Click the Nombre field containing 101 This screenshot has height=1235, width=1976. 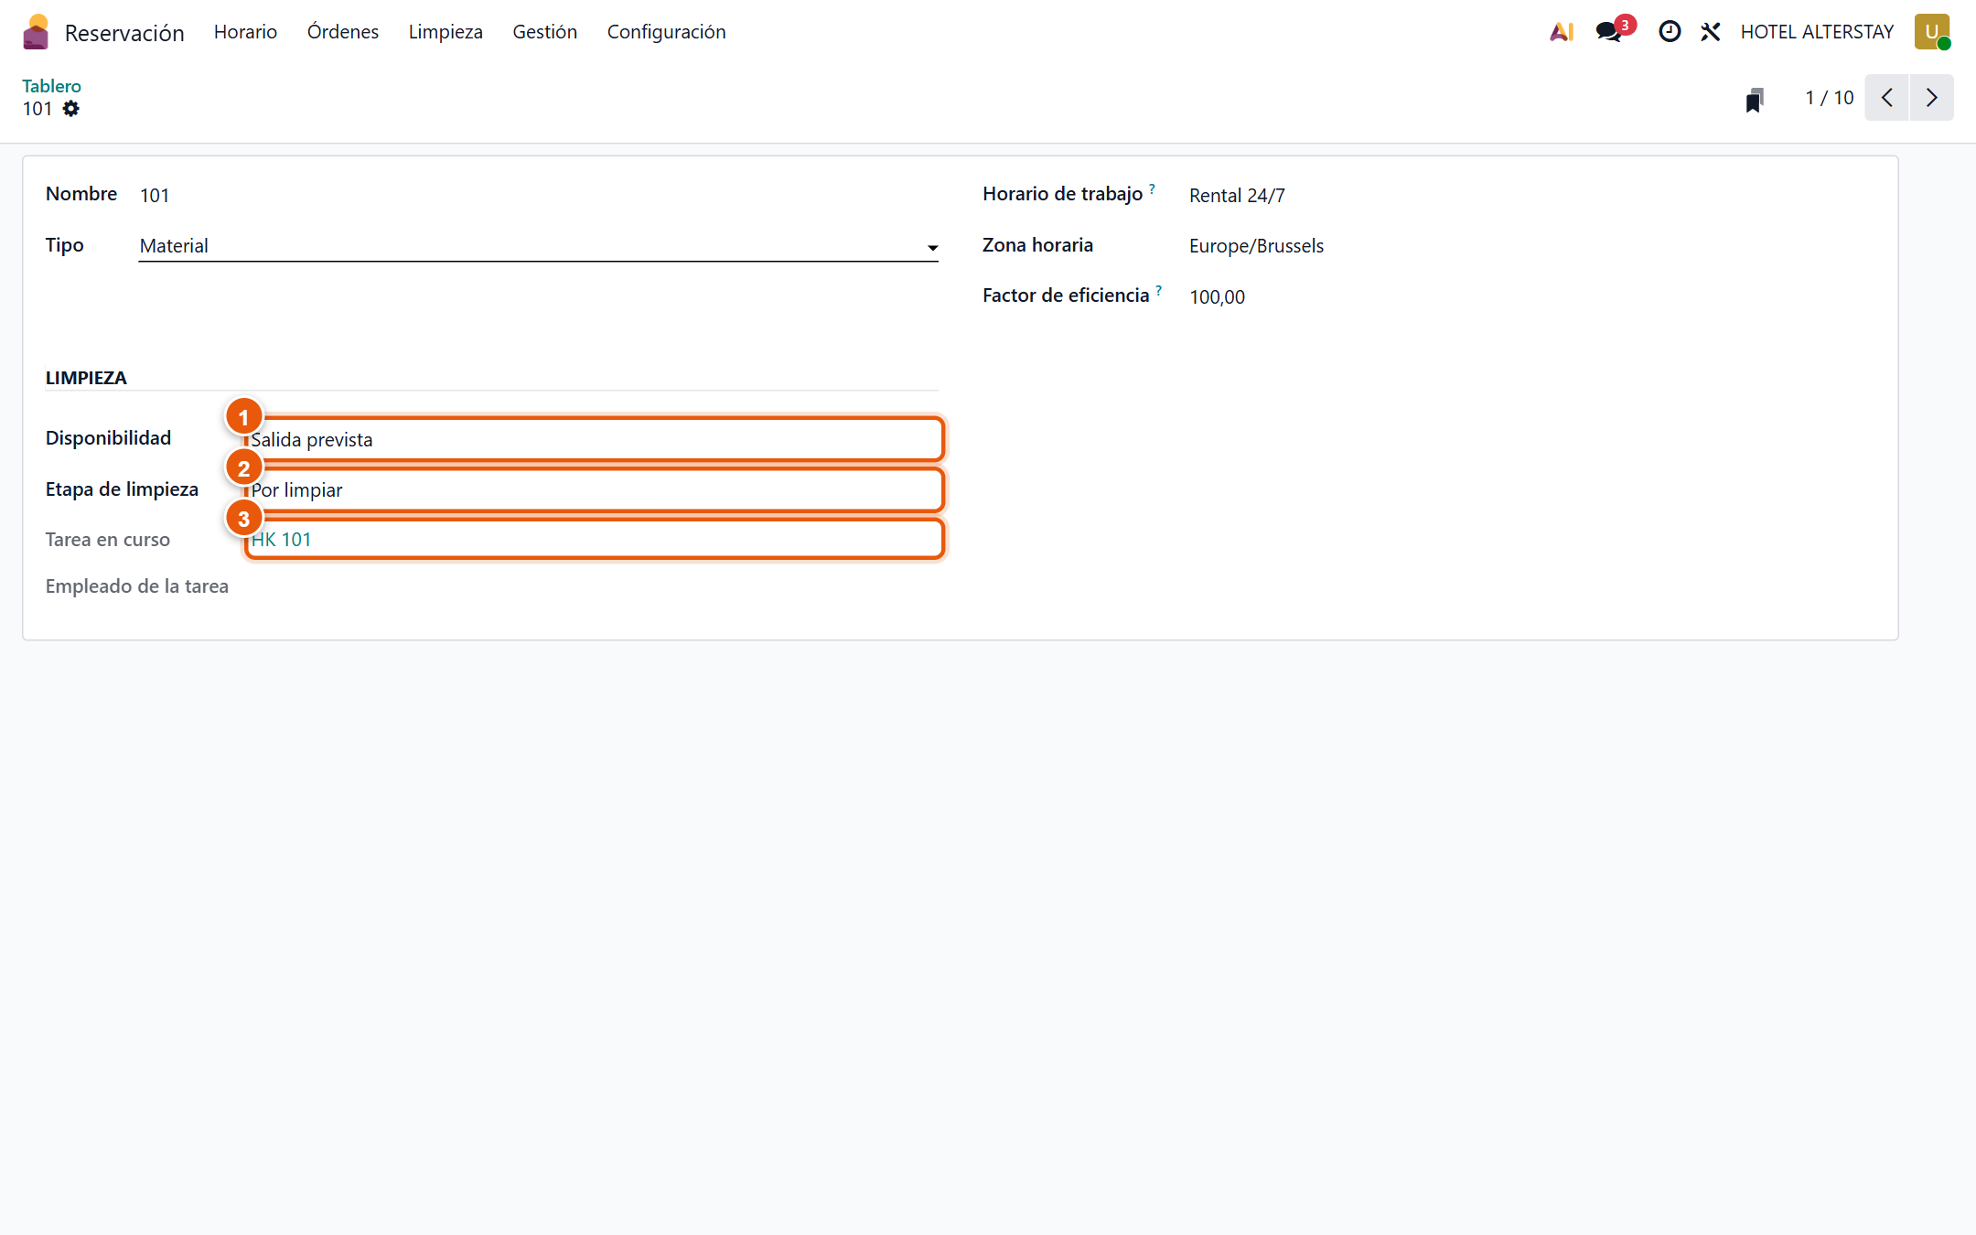click(x=538, y=195)
